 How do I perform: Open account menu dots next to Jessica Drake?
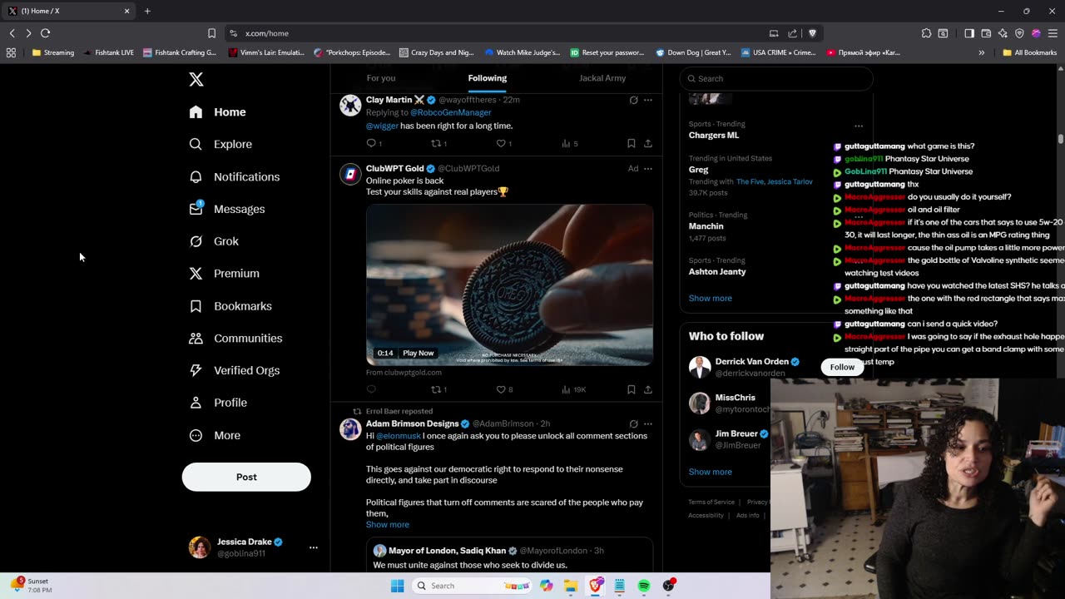click(x=314, y=547)
